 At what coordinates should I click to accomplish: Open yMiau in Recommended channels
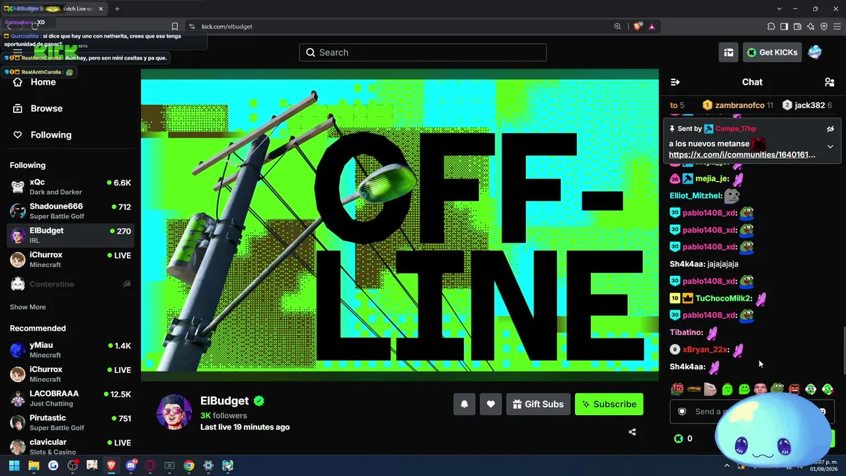70,350
